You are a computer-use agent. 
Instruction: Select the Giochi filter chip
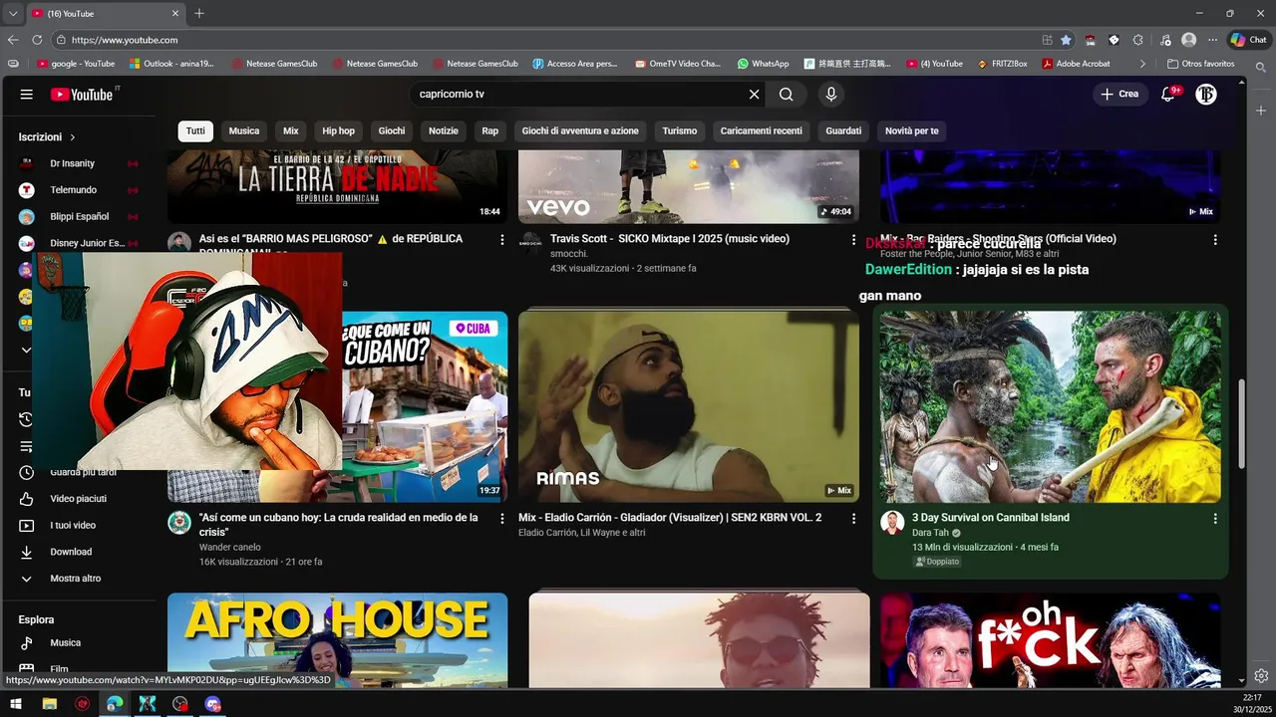[x=392, y=130]
